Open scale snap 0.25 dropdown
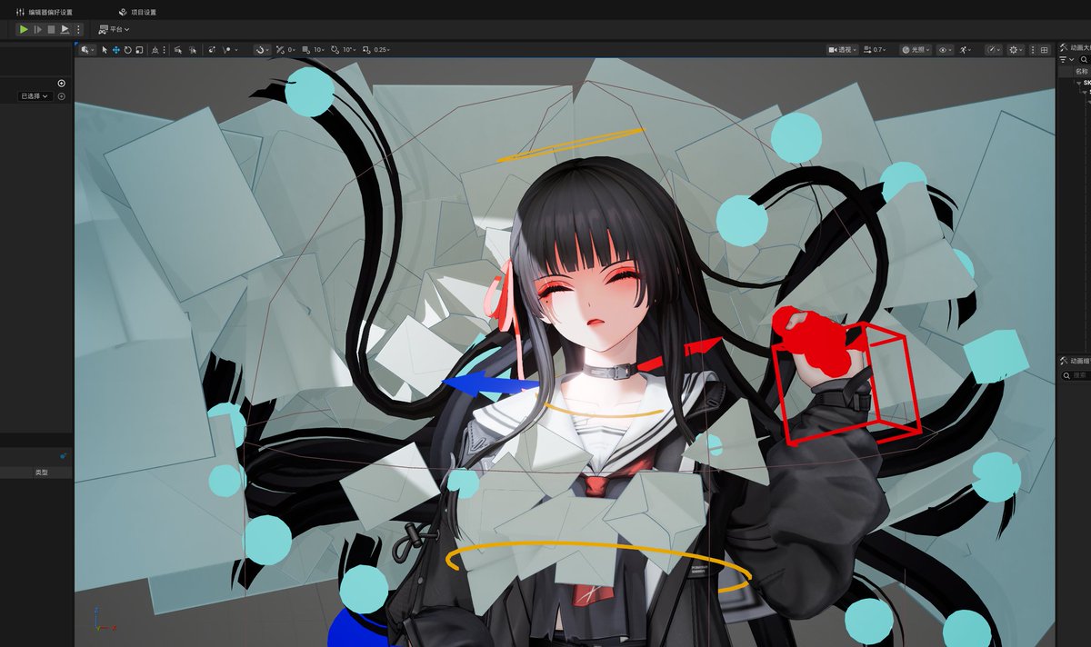1091x647 pixels. pos(382,50)
